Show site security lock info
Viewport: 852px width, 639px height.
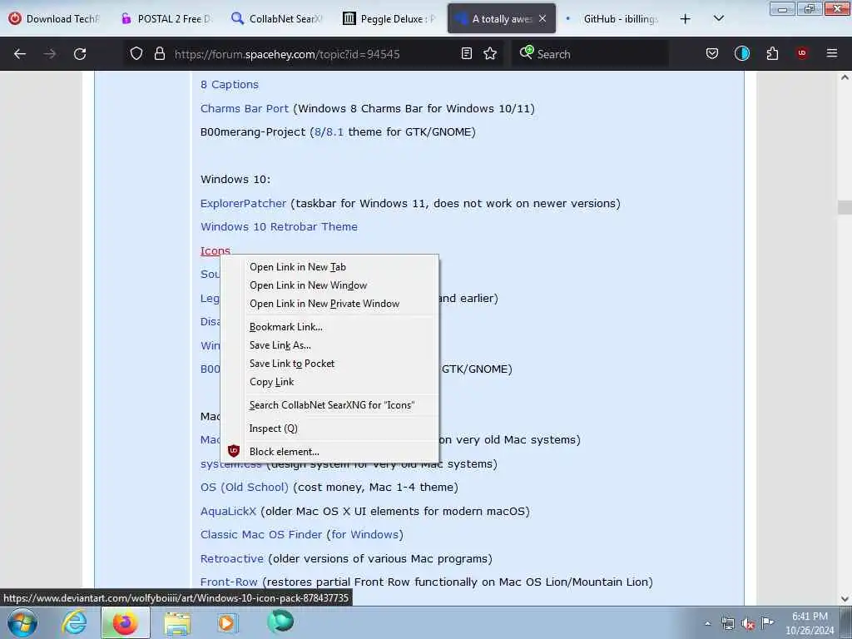159,53
